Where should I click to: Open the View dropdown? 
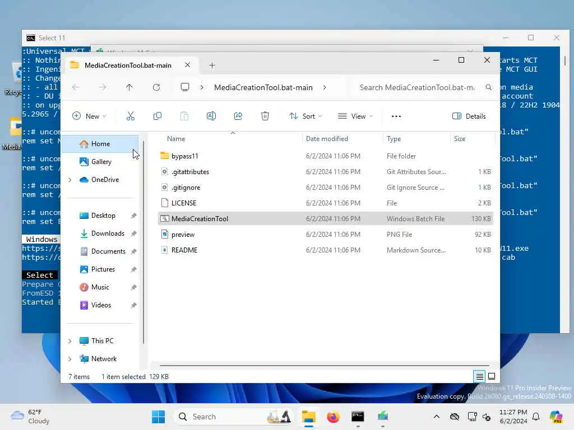pos(355,116)
